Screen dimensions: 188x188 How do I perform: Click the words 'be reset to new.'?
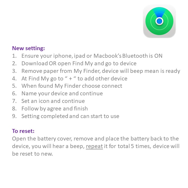32,154
